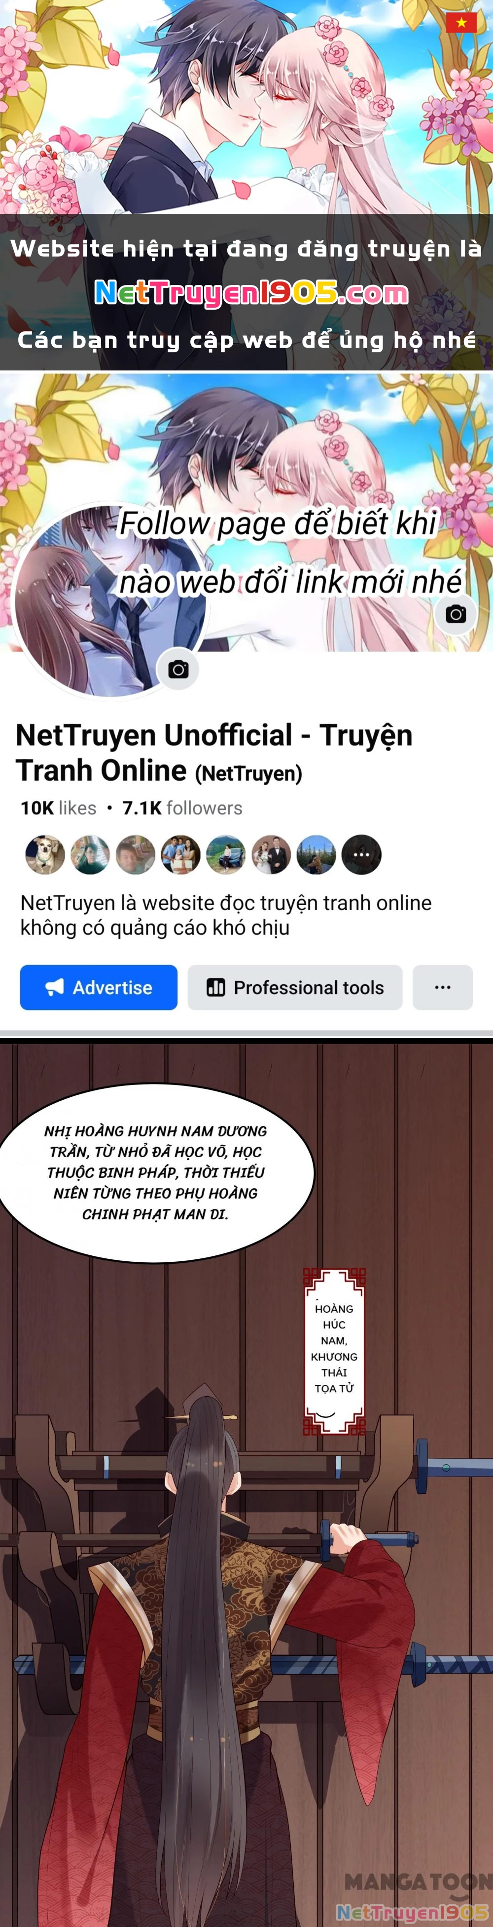Screen dimensions: 493x1927
Task: Open the three-dot more options button
Action: coord(442,987)
